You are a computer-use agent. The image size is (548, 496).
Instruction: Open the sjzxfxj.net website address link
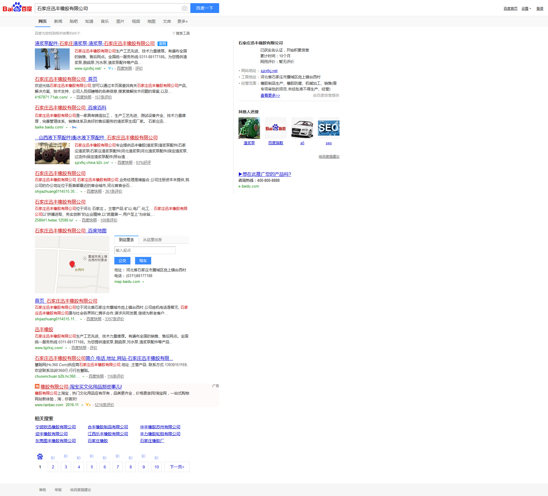pos(269,71)
